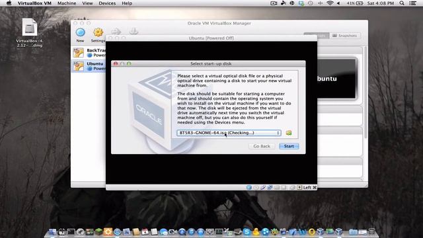This screenshot has height=238, width=423.
Task: Open the Trash in the dock
Action: pyautogui.click(x=371, y=231)
